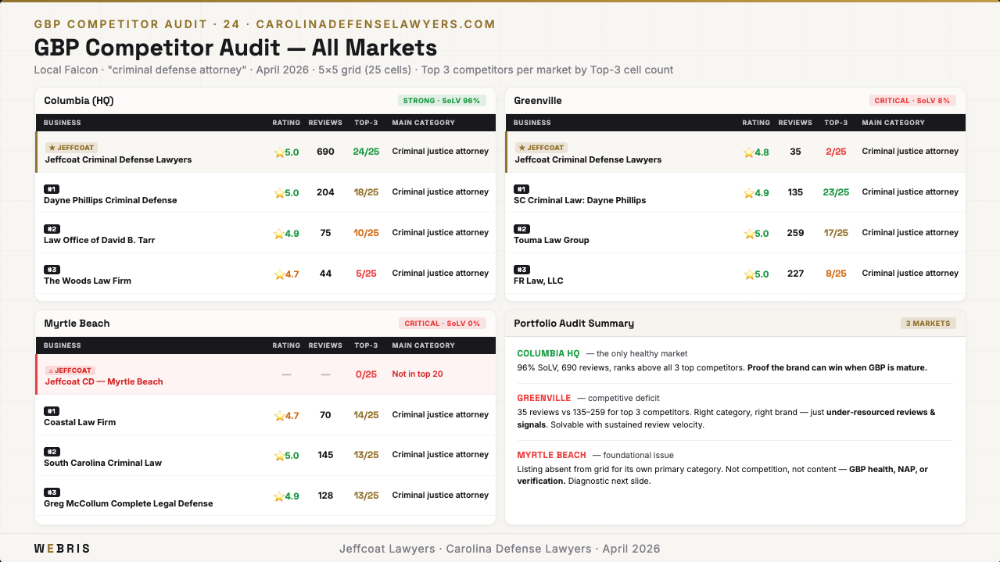Viewport: 1000px width, 562px height.
Task: Click the RATING column header in Columbia table
Action: [x=286, y=123]
